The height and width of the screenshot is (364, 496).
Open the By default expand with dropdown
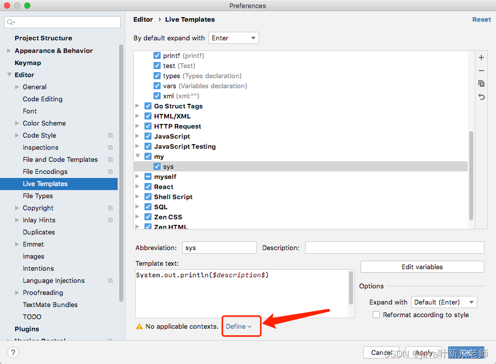coord(234,38)
